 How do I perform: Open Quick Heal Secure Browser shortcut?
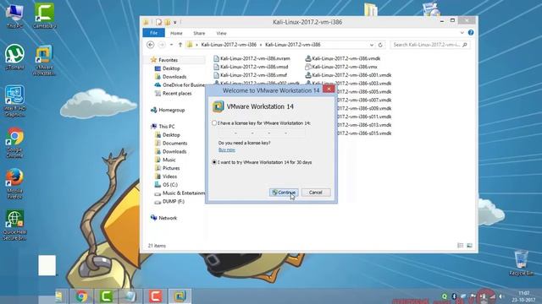click(x=14, y=225)
